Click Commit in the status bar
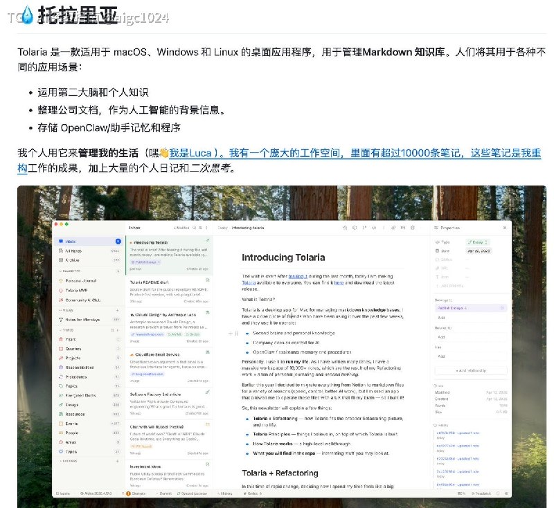The height and width of the screenshot is (508, 554). pos(164,493)
